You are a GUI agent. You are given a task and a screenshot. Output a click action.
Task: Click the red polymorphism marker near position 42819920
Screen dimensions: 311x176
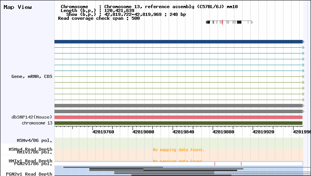(x=241, y=164)
